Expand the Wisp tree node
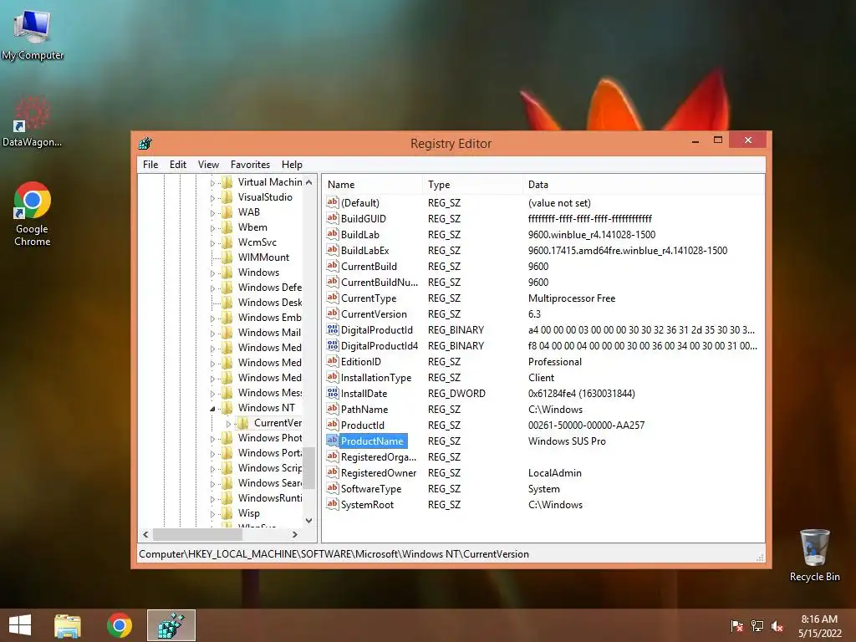 pyautogui.click(x=212, y=514)
